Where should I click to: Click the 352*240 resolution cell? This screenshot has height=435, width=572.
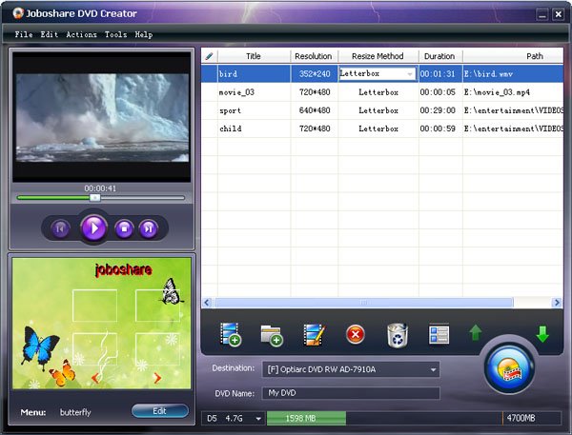point(315,74)
